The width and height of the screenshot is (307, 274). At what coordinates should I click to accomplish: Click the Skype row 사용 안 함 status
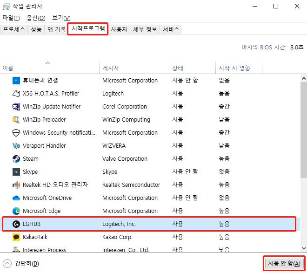[x=185, y=172]
